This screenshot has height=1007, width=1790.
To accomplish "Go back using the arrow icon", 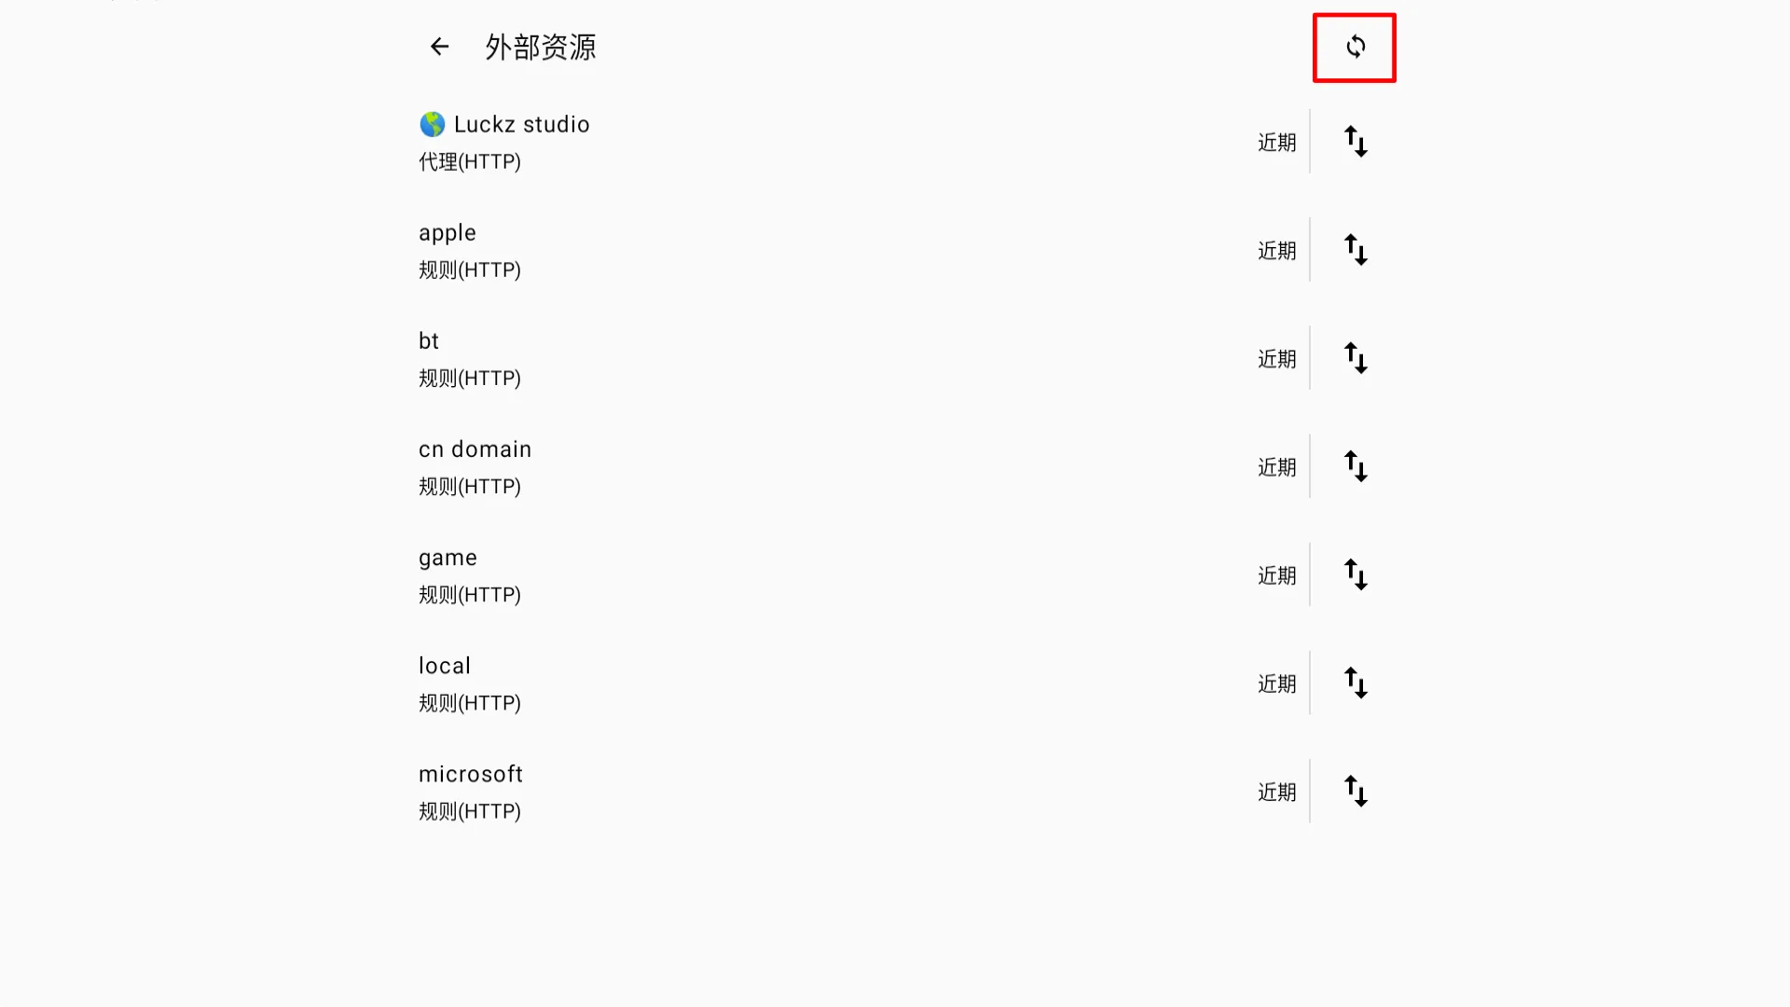I will pyautogui.click(x=439, y=47).
